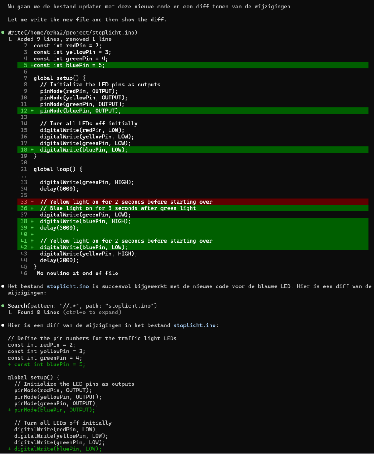Expand the collapsed '...' lines in the diff
This screenshot has width=374, height=454.
22,176
